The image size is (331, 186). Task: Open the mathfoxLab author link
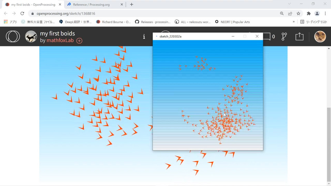point(60,40)
